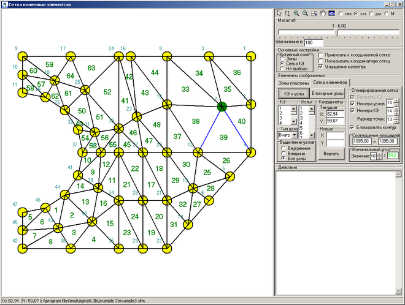The image size is (405, 305).
Task: Click yellow node 22 at bottom edge
Action: tap(167, 248)
